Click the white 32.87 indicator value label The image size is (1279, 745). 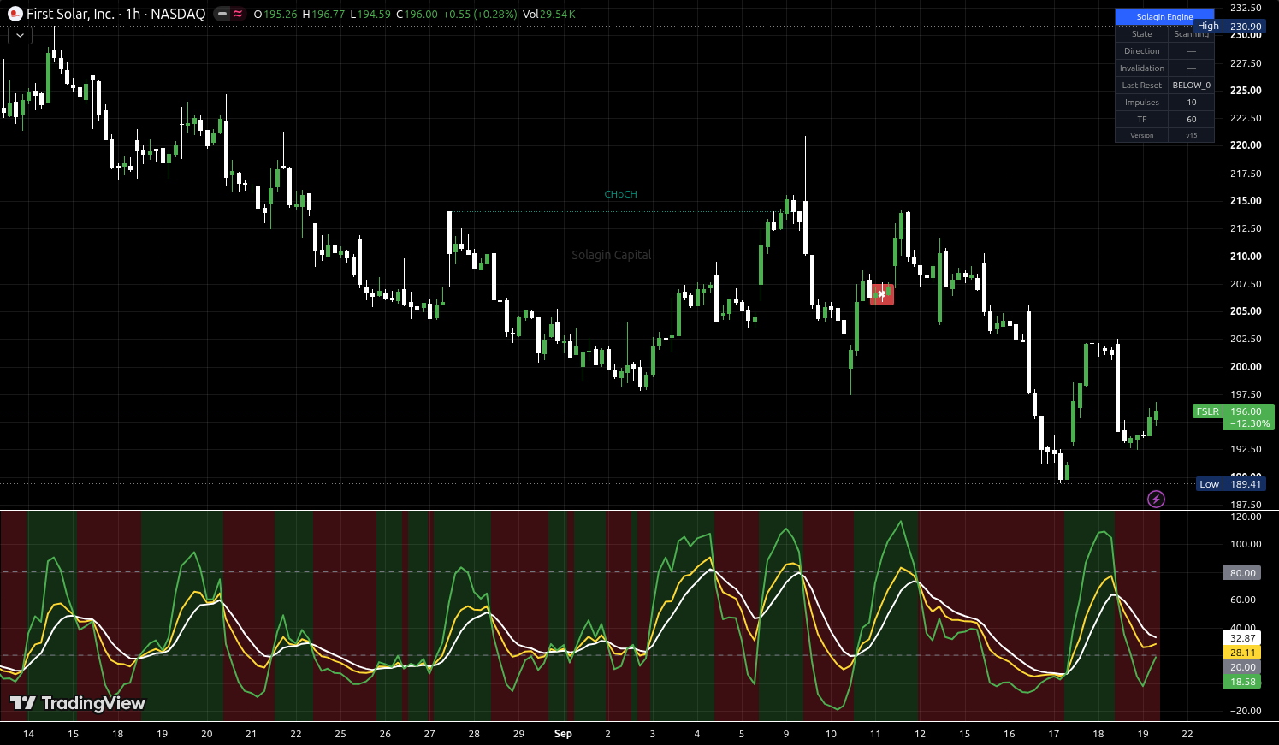pos(1242,638)
